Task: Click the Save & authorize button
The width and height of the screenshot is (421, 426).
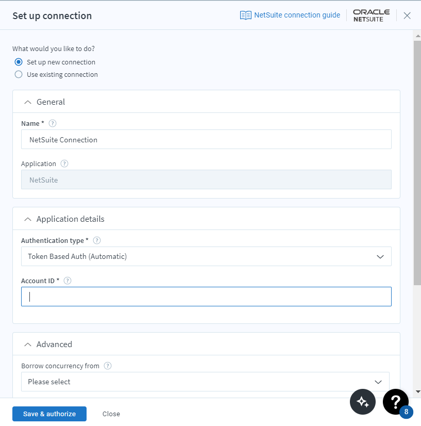Action: (49, 414)
